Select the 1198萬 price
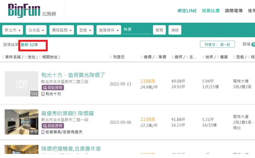The image size is (255, 158). click(x=148, y=81)
